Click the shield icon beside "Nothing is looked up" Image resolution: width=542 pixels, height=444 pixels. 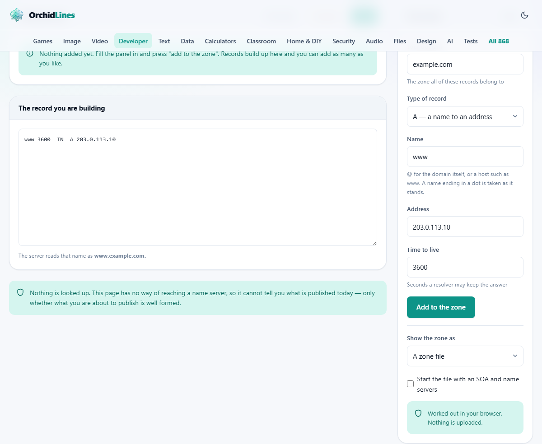click(20, 293)
